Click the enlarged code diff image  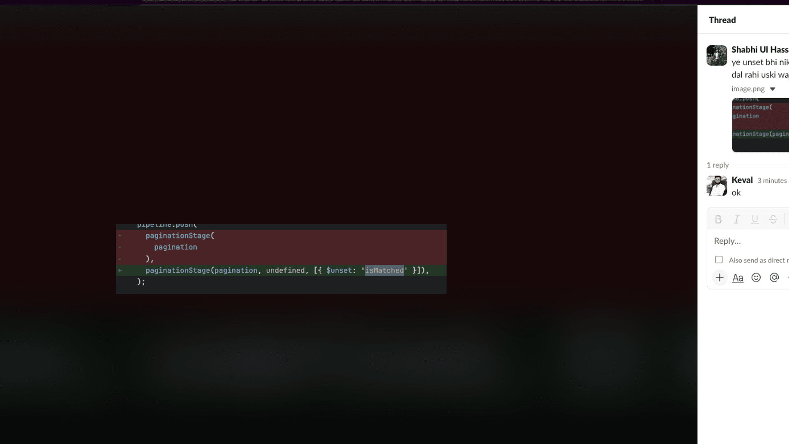click(x=281, y=259)
